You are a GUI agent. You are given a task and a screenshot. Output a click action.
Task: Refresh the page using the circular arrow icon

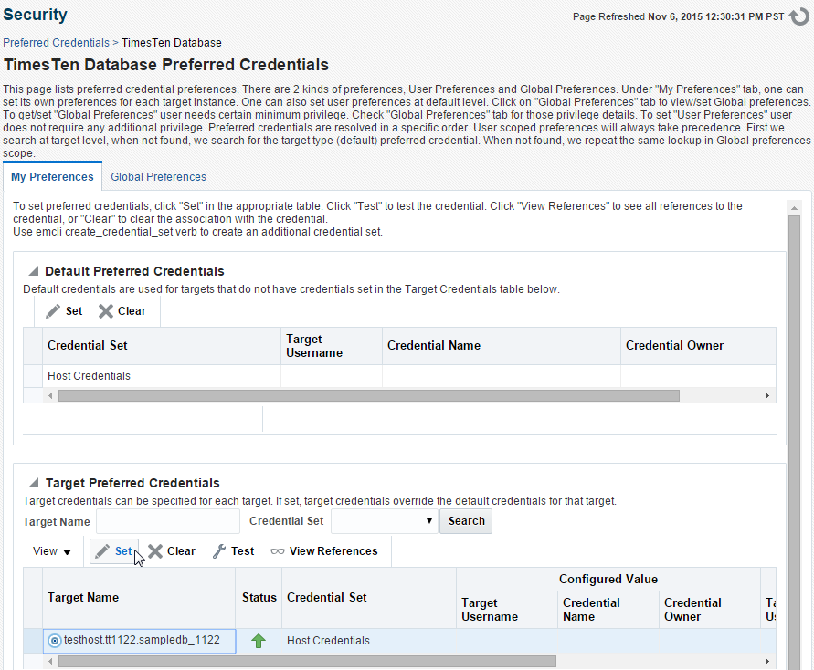[798, 16]
